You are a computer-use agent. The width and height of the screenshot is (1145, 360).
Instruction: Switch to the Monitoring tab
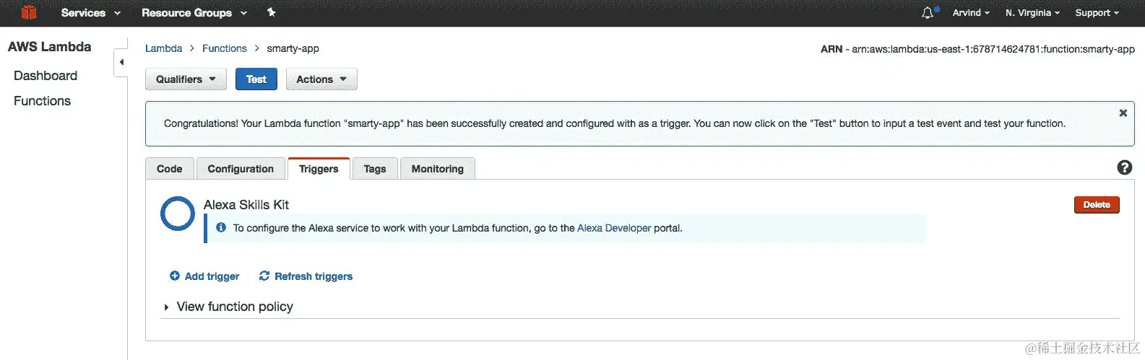(437, 169)
